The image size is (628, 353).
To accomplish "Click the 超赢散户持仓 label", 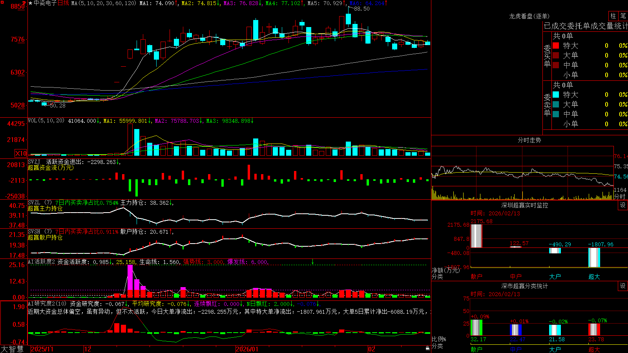I will (45, 237).
